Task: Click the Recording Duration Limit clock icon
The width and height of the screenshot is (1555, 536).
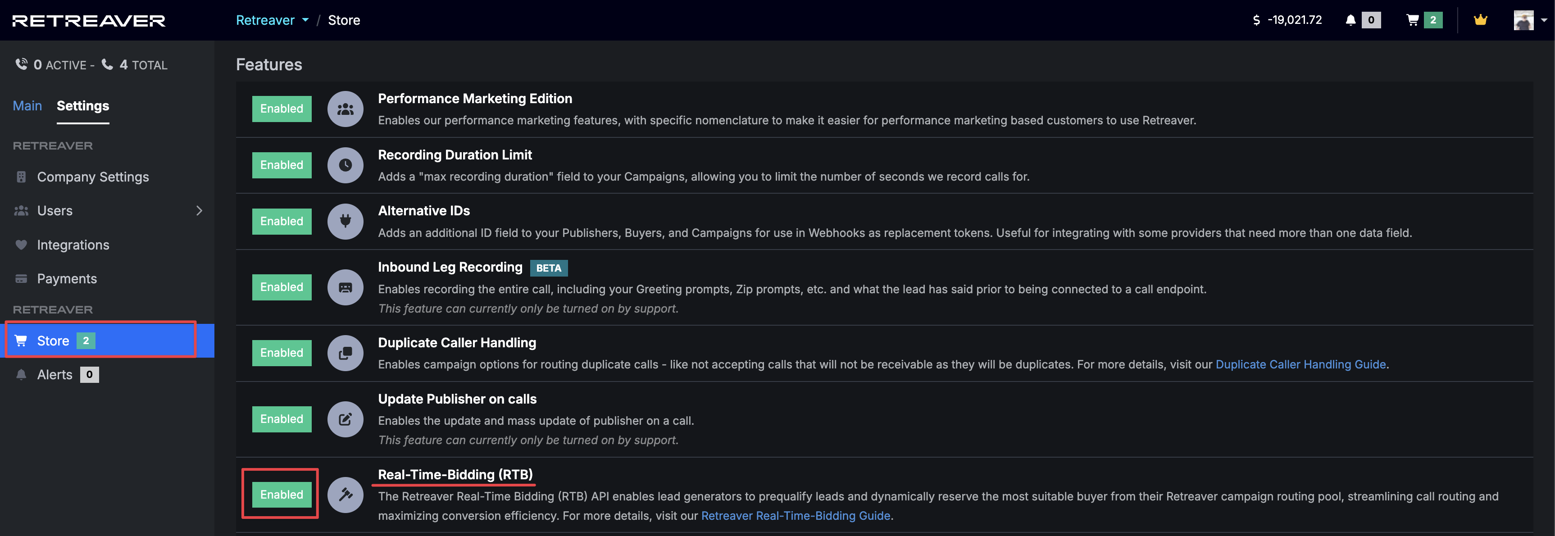Action: (346, 165)
